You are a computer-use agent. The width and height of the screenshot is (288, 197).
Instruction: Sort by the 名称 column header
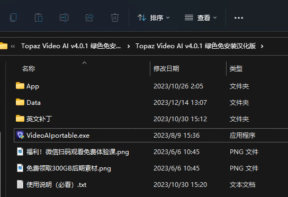coord(29,68)
